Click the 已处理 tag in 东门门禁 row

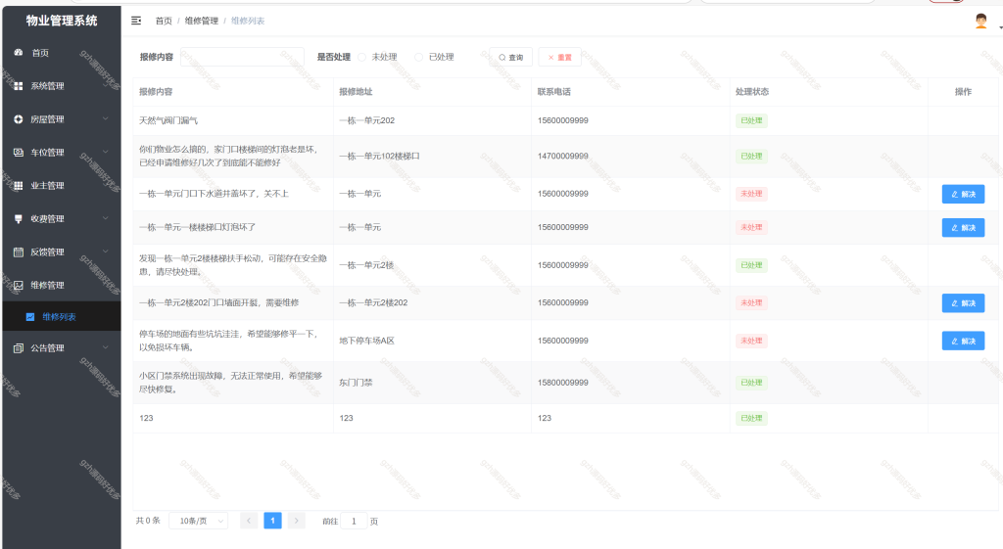pyautogui.click(x=751, y=383)
